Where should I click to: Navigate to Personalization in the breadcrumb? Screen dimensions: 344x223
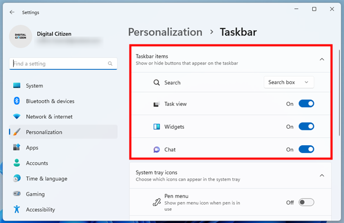(165, 32)
